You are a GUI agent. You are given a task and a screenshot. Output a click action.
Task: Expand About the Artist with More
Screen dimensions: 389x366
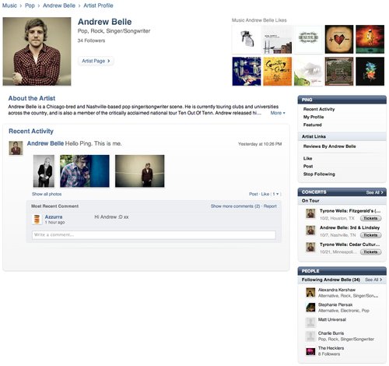click(278, 113)
